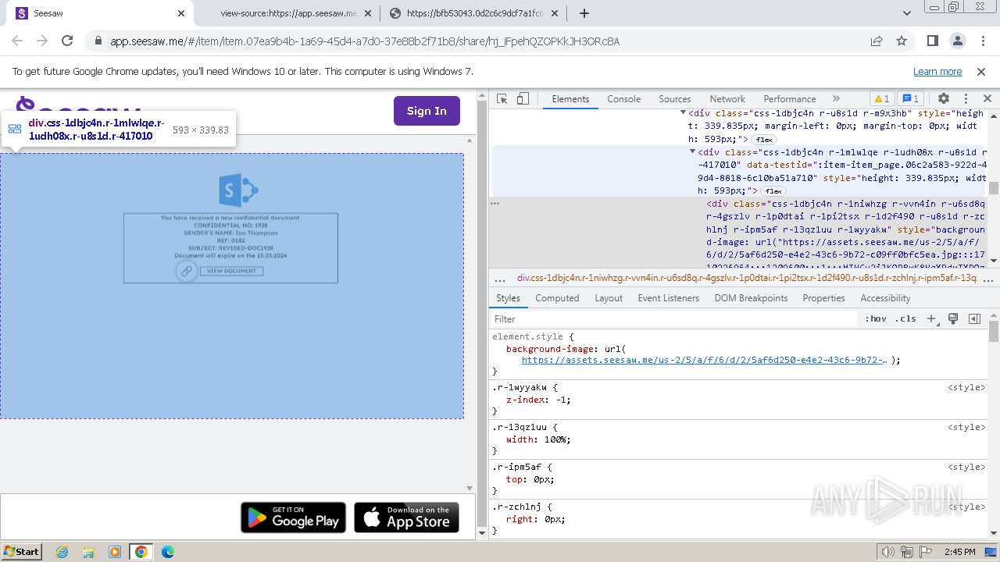Click VIEW DOCUMENT button in preview
This screenshot has width=1000, height=562.
[x=231, y=271]
